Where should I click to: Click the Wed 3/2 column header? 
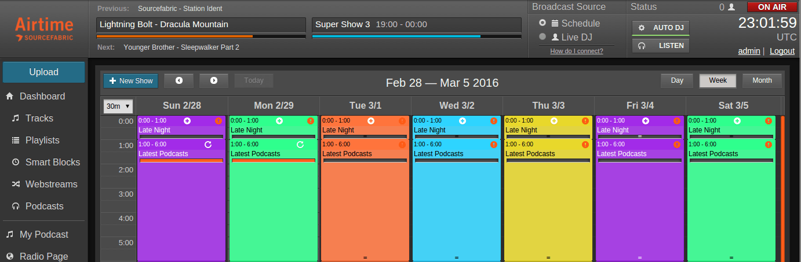click(x=457, y=105)
